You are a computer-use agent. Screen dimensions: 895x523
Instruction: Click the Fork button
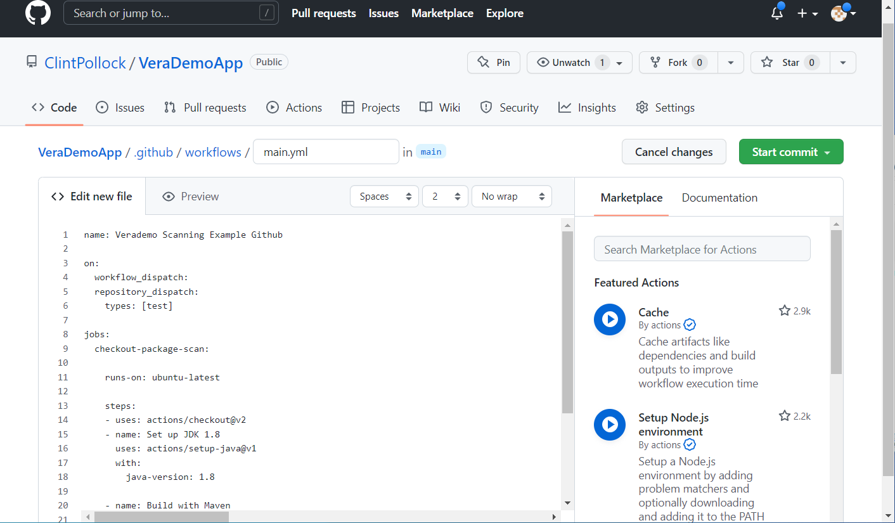(x=678, y=62)
